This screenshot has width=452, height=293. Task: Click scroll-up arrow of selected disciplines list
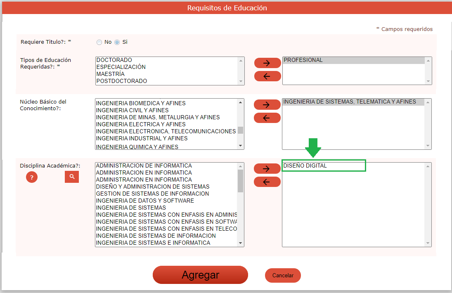point(428,166)
